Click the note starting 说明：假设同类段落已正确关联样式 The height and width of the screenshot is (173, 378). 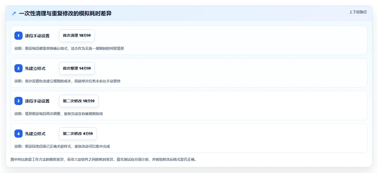coord(62,146)
